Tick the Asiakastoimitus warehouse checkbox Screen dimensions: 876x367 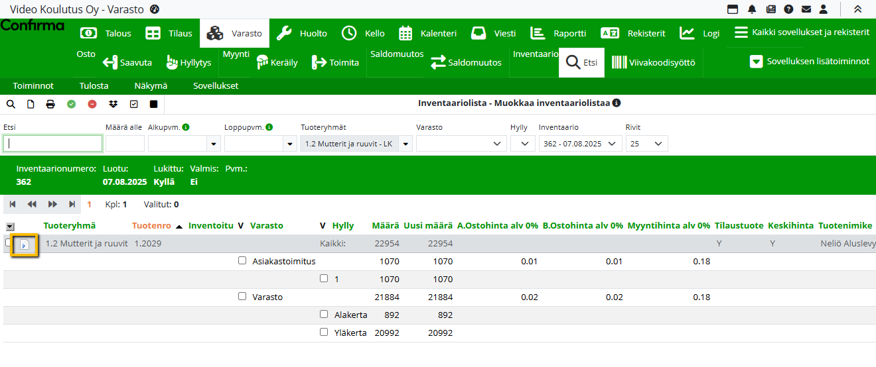[242, 261]
